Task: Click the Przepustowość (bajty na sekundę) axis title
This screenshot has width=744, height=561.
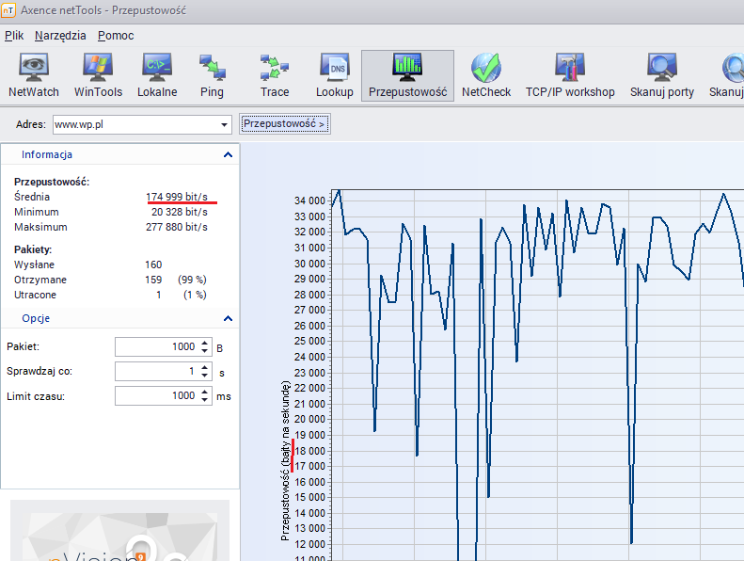Action: (x=285, y=461)
